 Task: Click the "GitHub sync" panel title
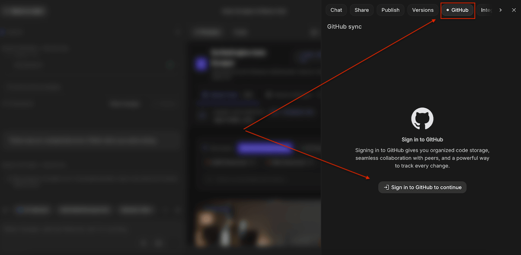click(x=344, y=27)
